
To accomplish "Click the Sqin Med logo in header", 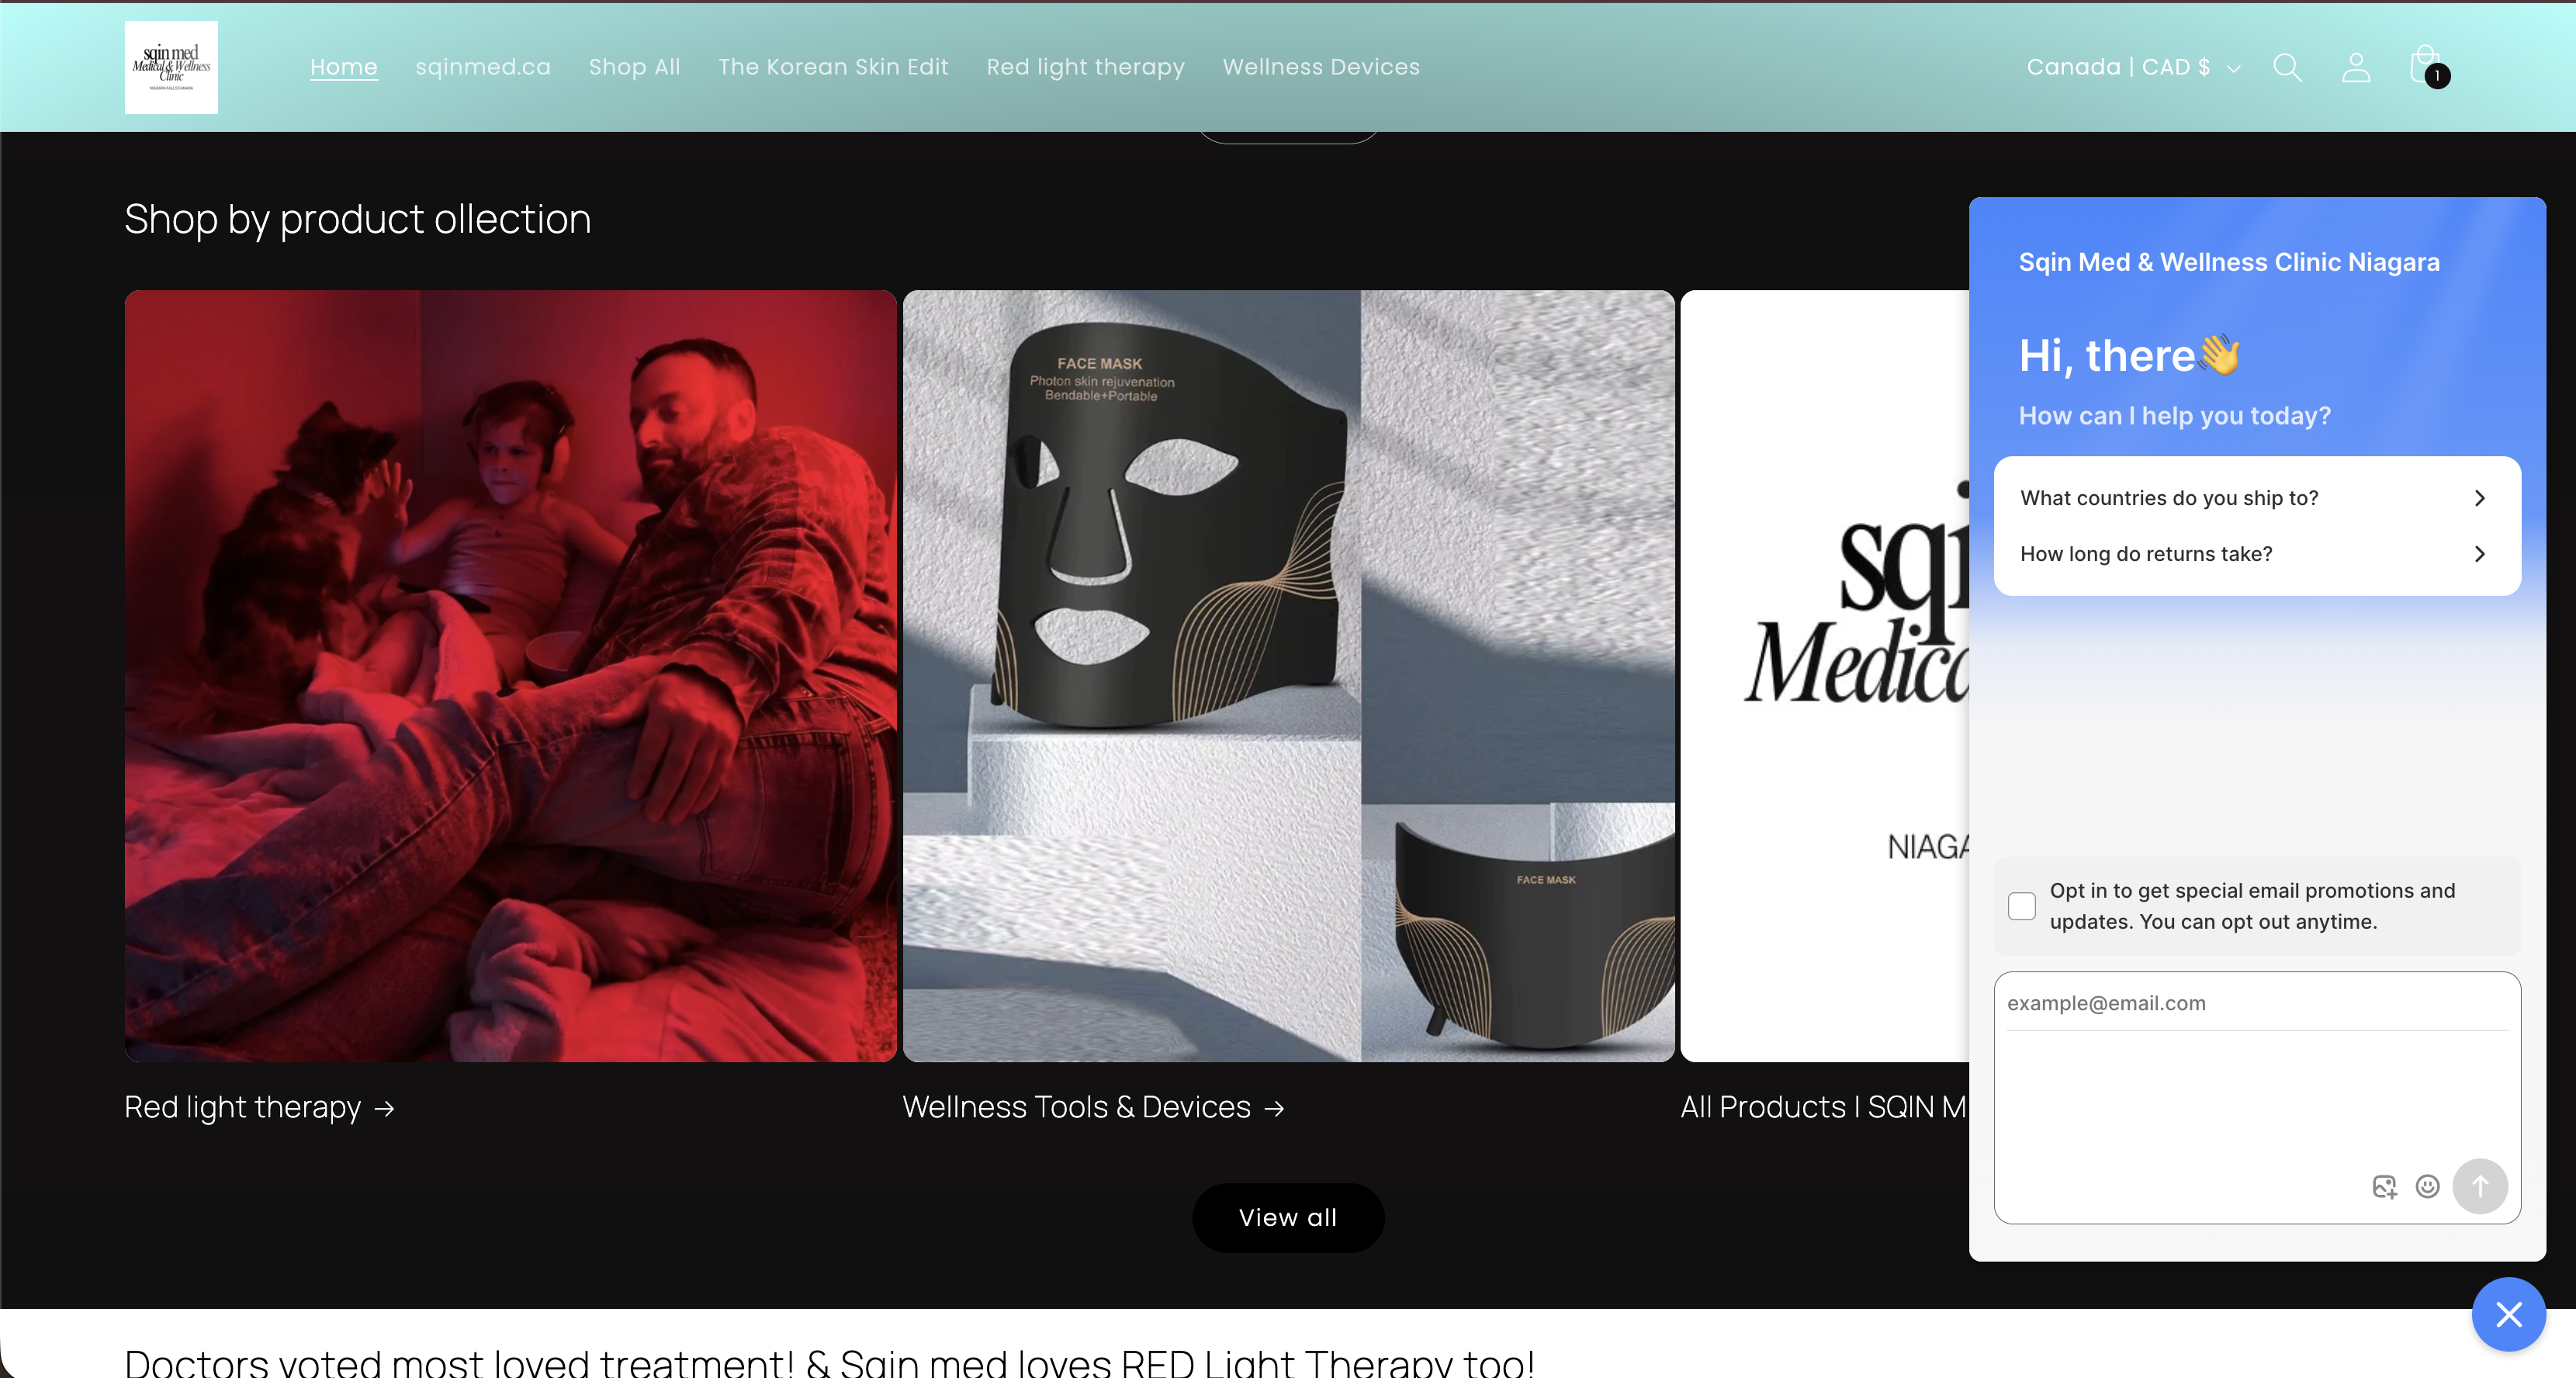I will click(x=171, y=67).
